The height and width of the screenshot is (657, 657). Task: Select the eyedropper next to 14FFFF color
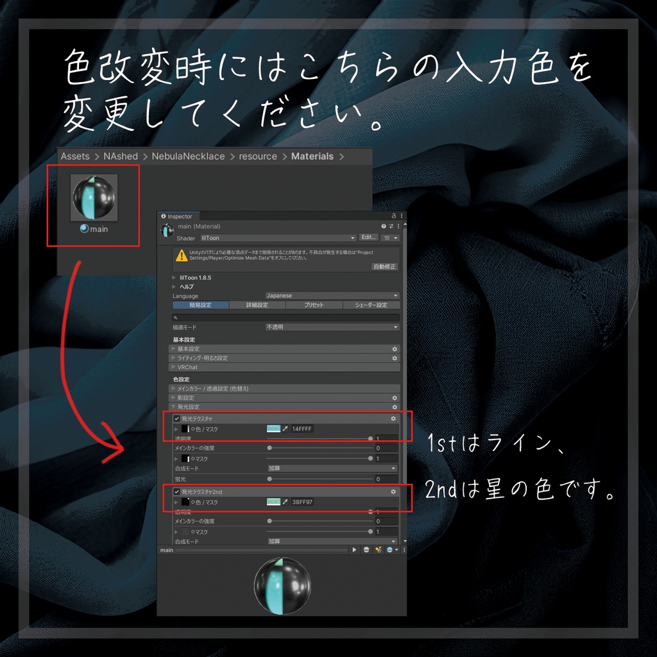click(x=286, y=429)
